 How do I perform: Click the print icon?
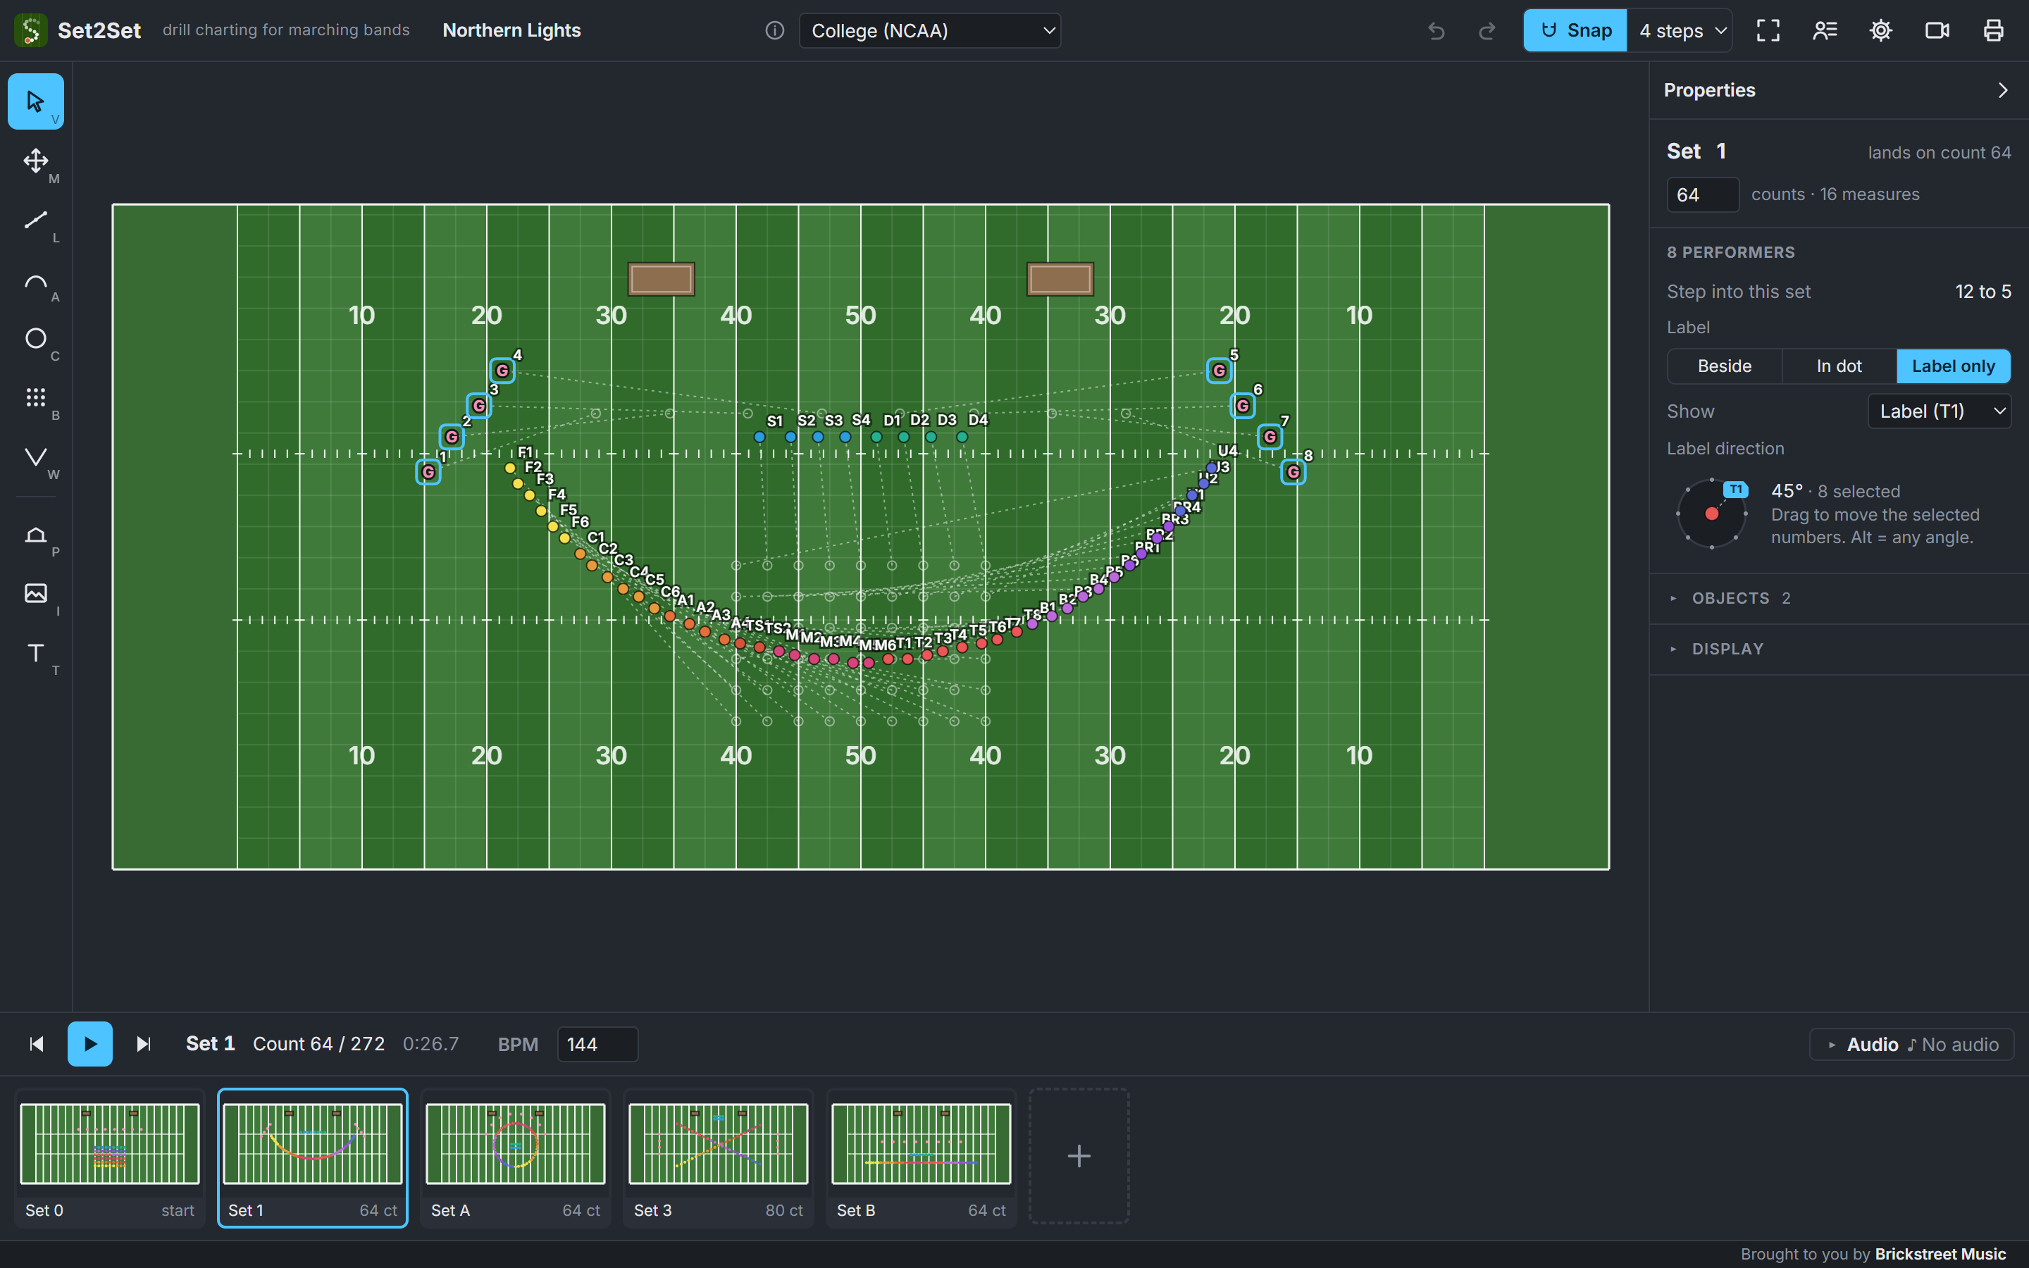1993,31
